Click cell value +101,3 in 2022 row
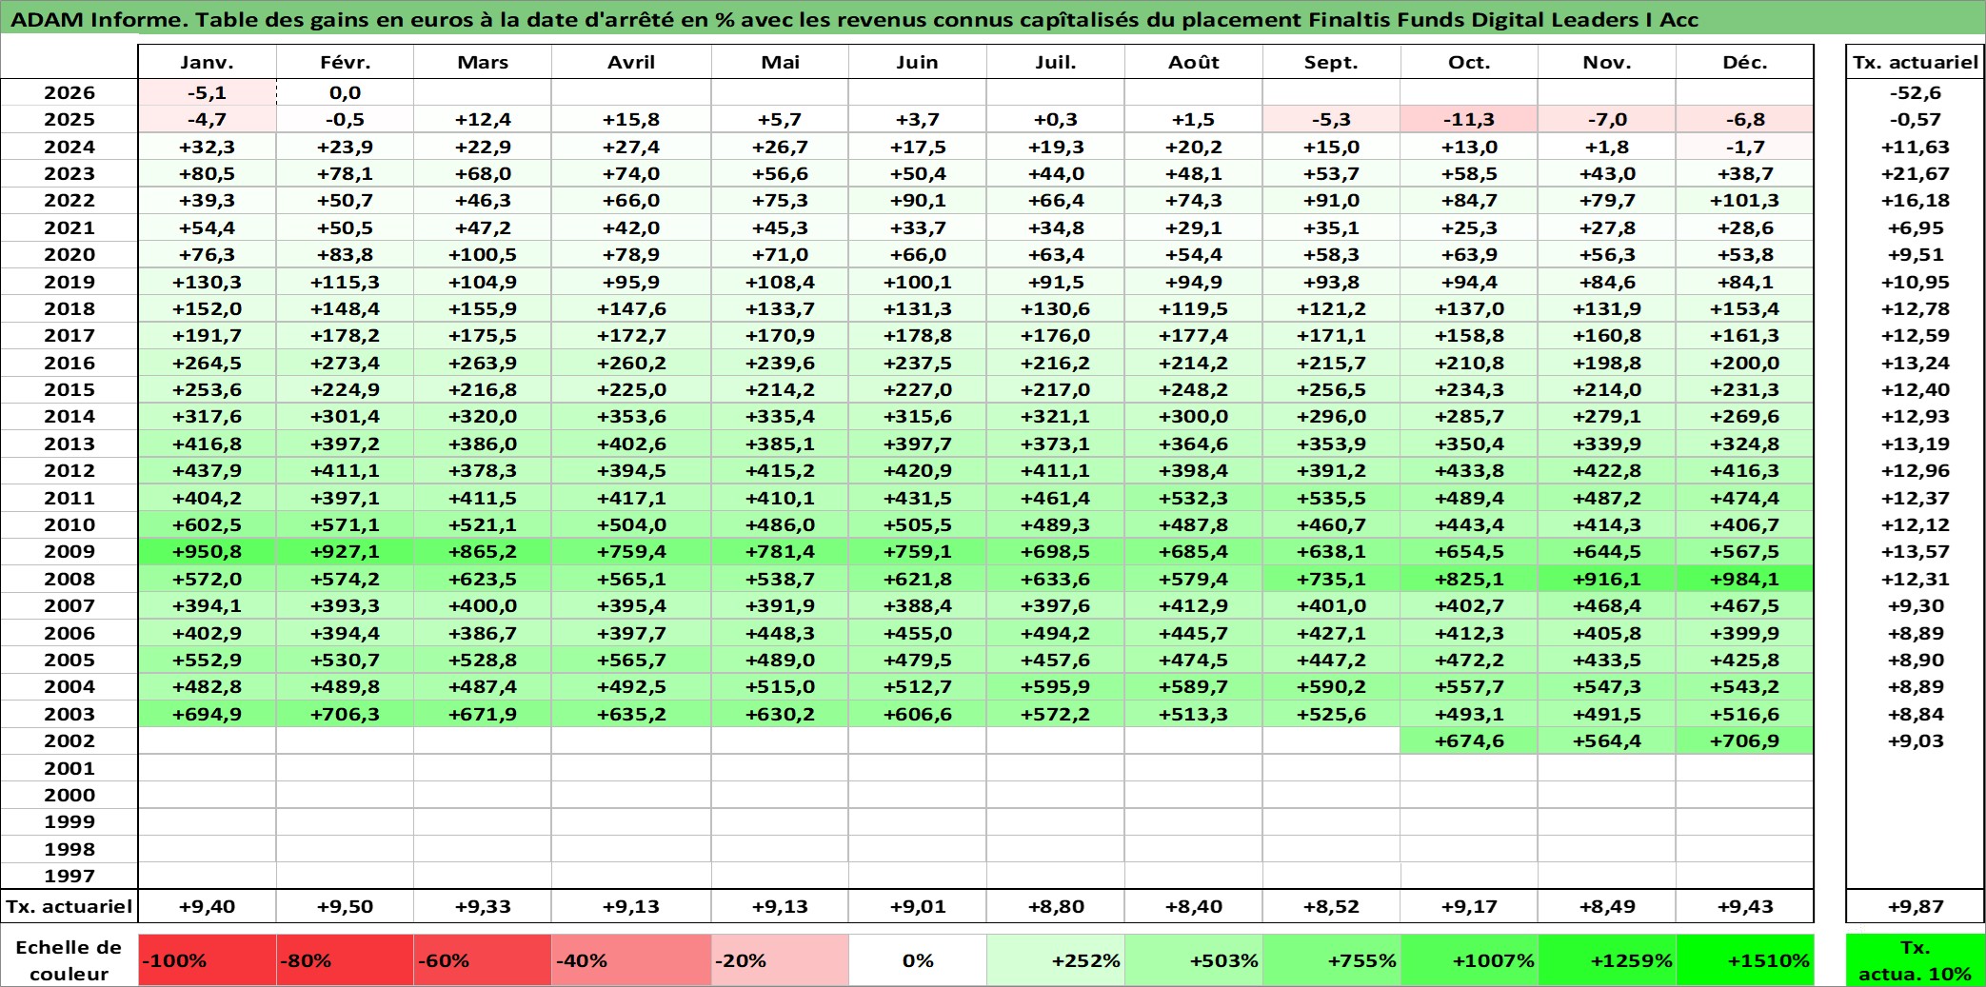1986x987 pixels. coord(1744,200)
